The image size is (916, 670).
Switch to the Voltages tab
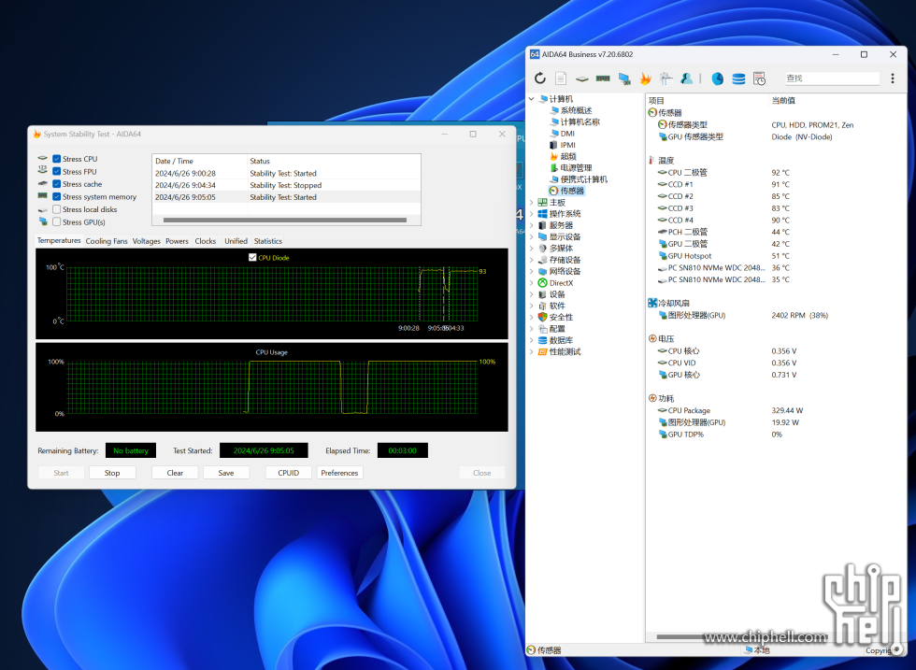pyautogui.click(x=147, y=241)
